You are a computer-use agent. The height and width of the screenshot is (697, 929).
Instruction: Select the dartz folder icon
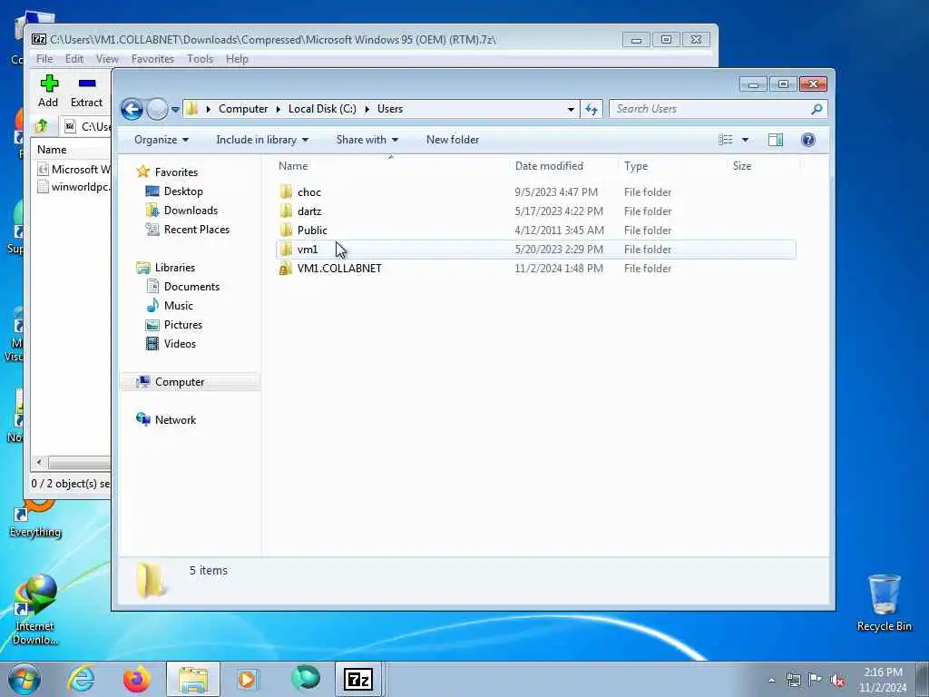(x=286, y=211)
